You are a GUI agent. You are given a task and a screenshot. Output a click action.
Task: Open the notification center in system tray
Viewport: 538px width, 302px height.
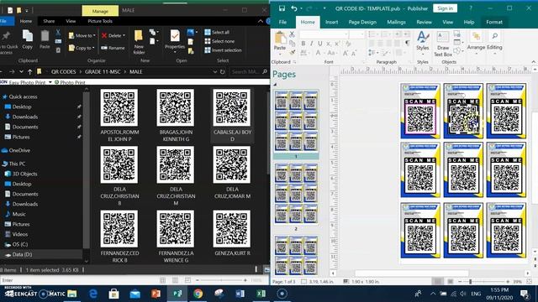tap(525, 294)
